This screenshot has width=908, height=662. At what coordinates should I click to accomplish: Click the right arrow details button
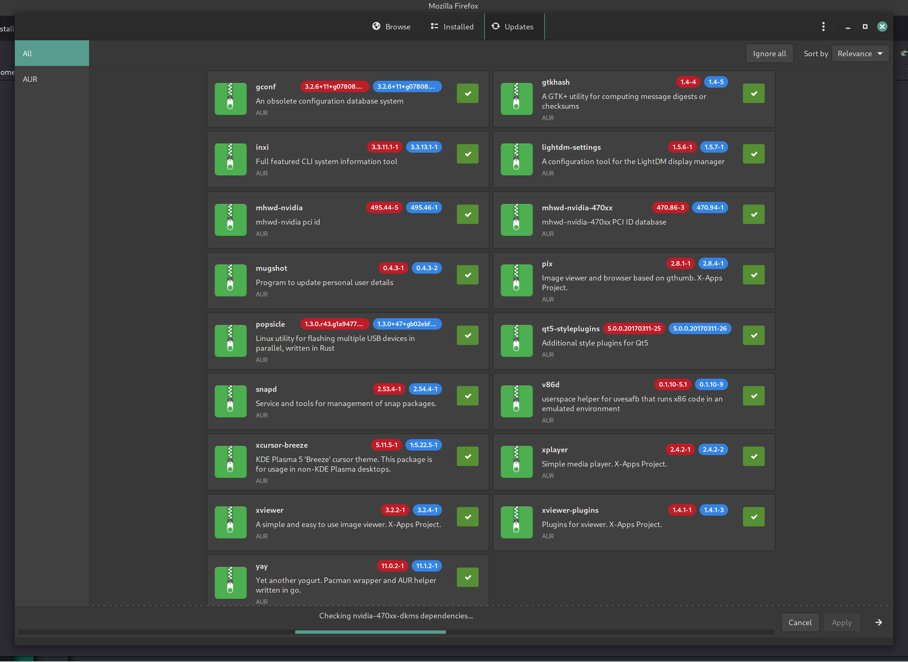878,622
